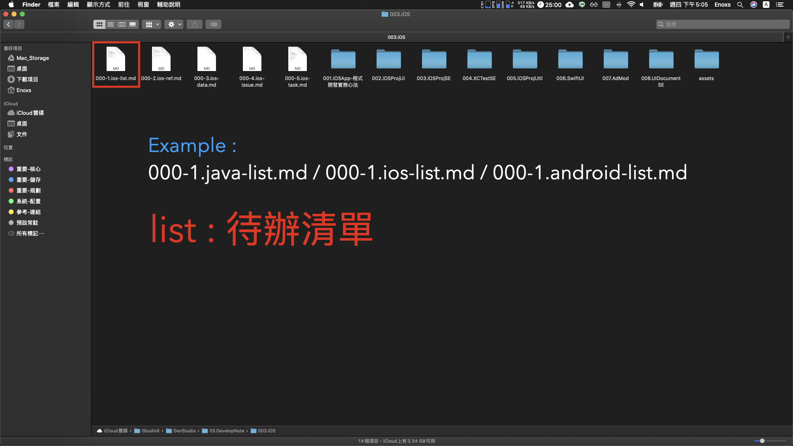This screenshot has width=793, height=446.
Task: Open the gear action menu
Action: coord(174,24)
